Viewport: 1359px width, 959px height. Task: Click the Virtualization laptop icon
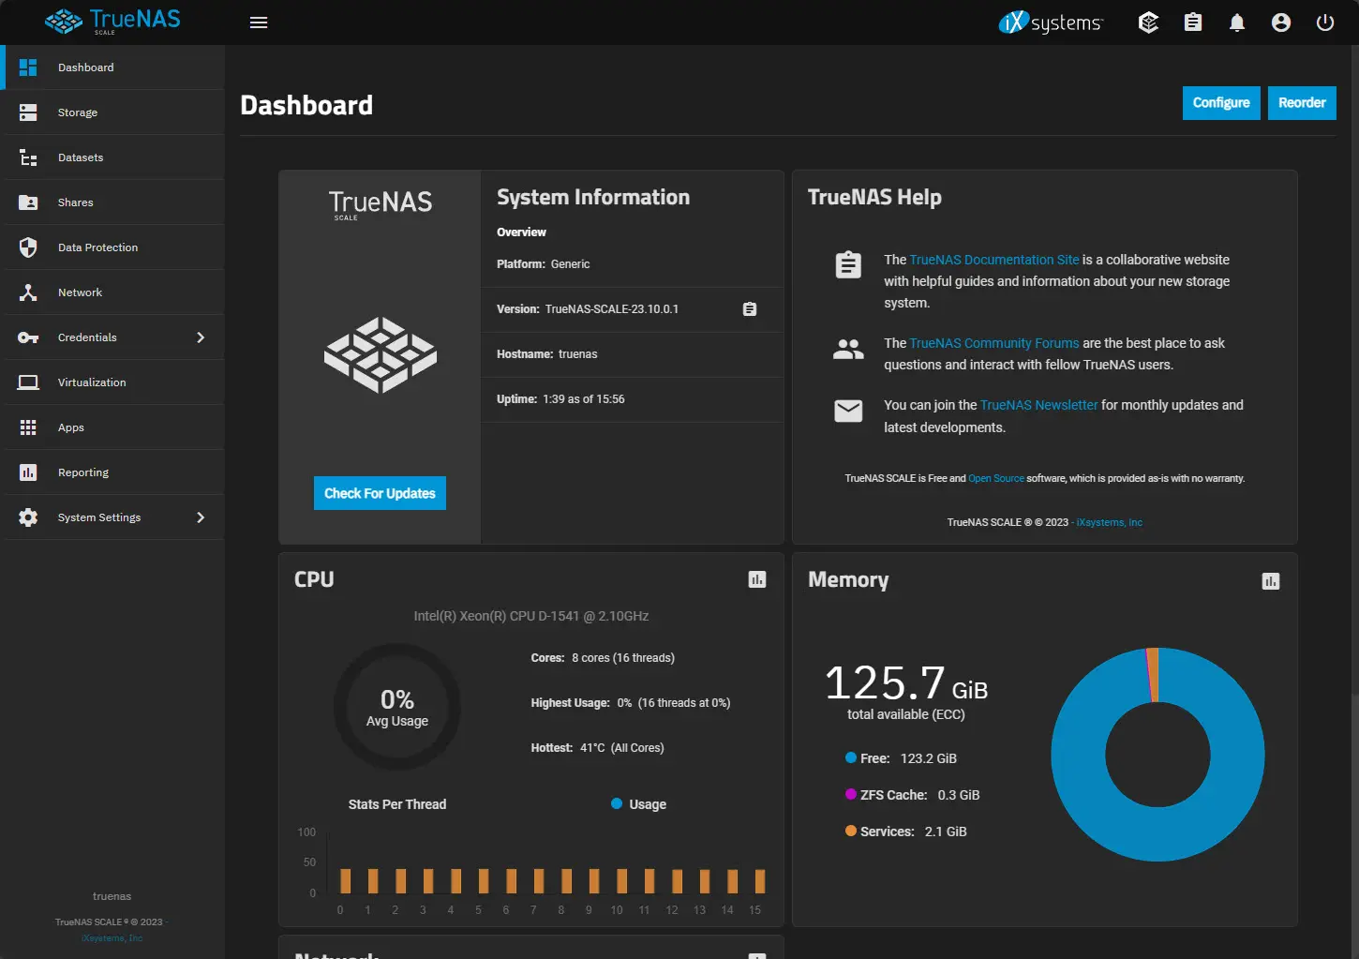[28, 382]
